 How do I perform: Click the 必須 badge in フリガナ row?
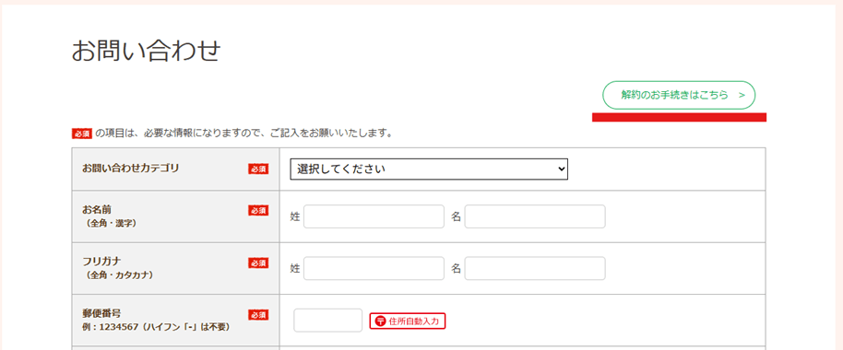tap(258, 263)
